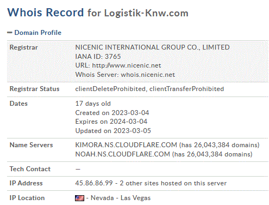
Task: Select the NOAH.NS.CLOUDFLARE.COM name server
Action: coord(123,154)
